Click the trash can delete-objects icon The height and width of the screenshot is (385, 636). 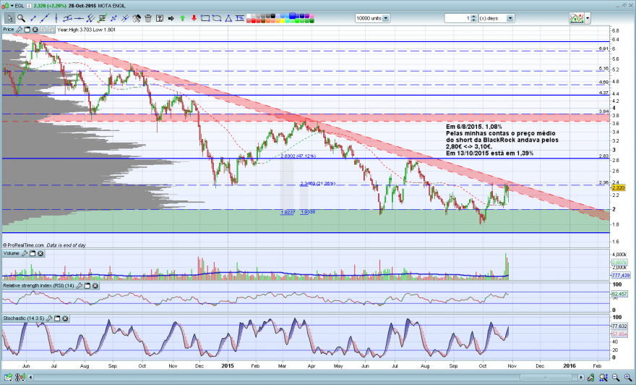[x=148, y=18]
